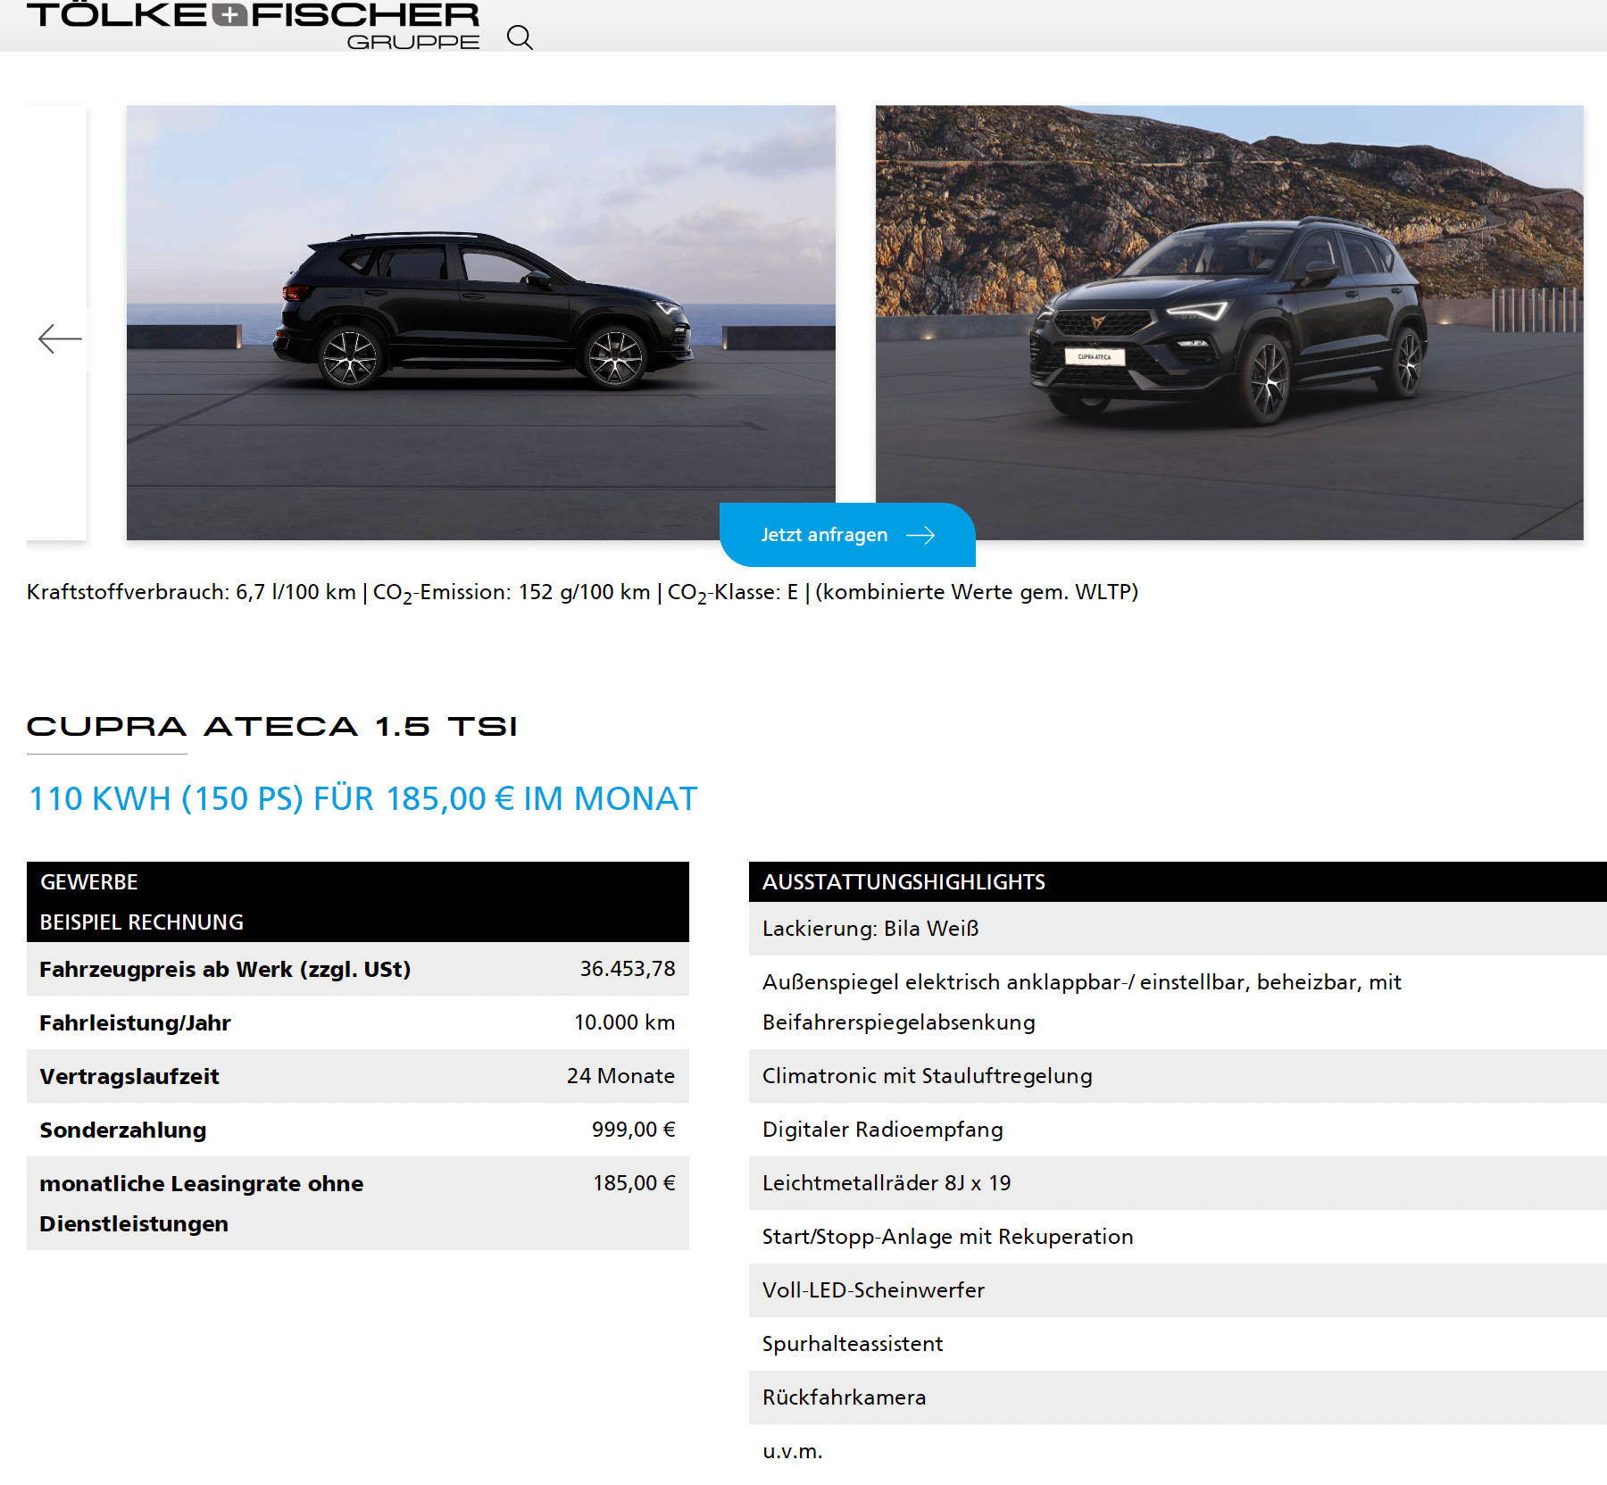Viewport: 1607px width, 1485px height.
Task: Select the 185,00 € leasing rate cell
Action: click(x=635, y=1183)
